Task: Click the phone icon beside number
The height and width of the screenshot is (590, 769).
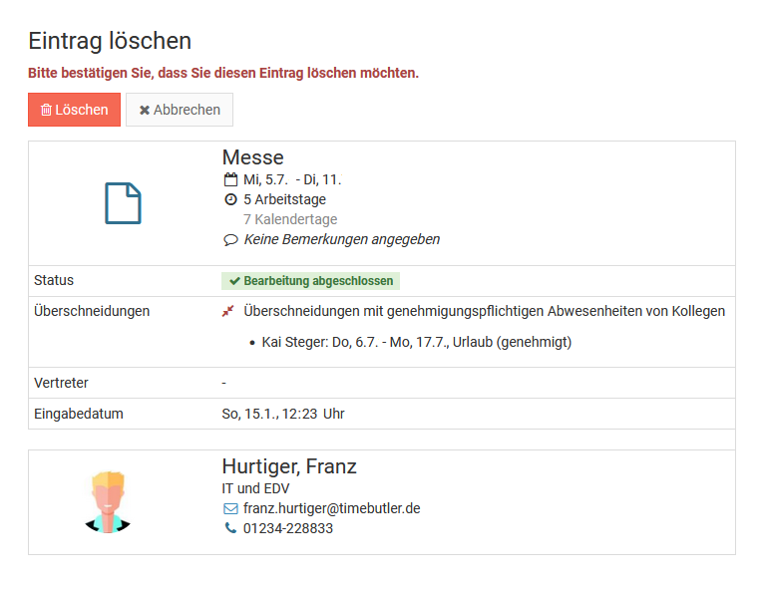Action: [230, 528]
